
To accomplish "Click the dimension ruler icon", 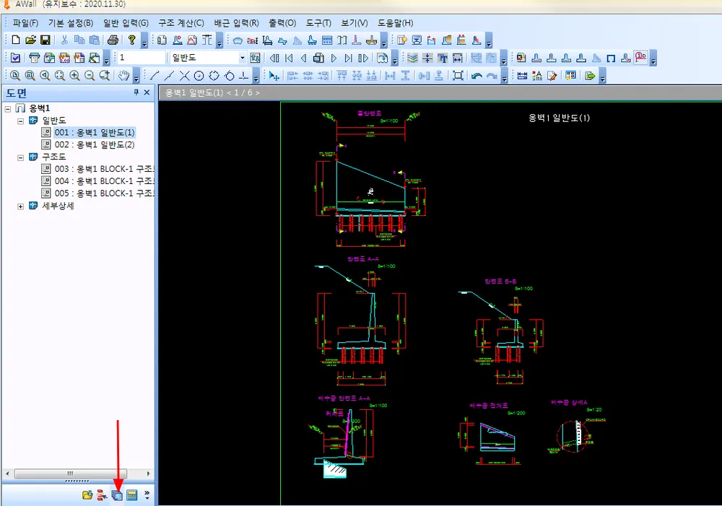I will [522, 75].
